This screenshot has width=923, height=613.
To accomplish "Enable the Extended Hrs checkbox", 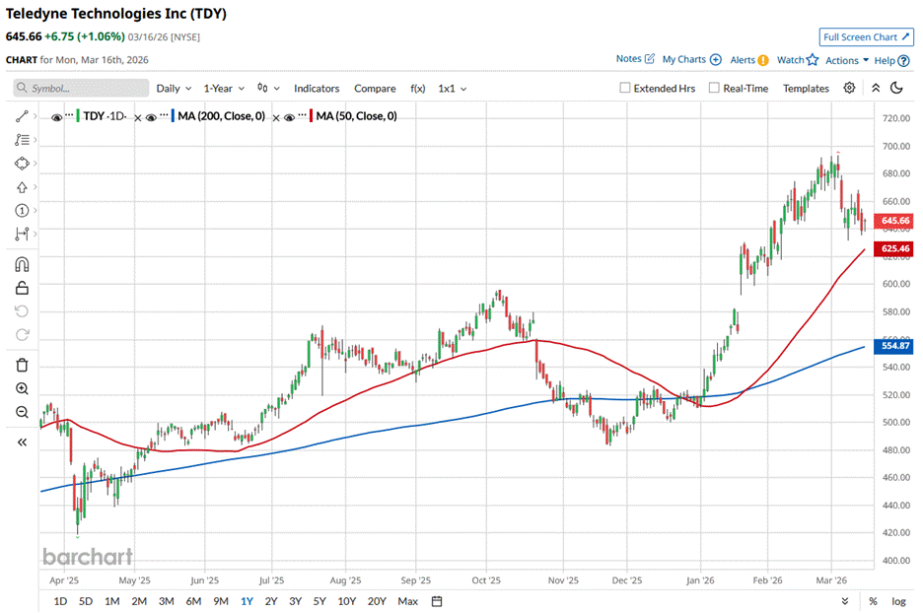I will (x=625, y=88).
